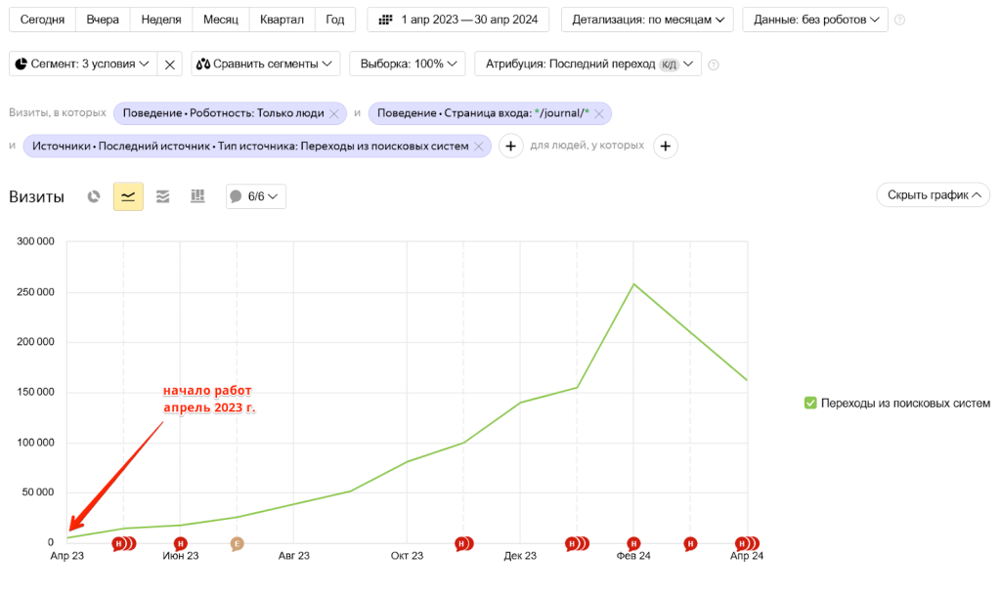Click the help icon beside 'Данные: без роботов'
This screenshot has width=1001, height=596.
[x=899, y=20]
